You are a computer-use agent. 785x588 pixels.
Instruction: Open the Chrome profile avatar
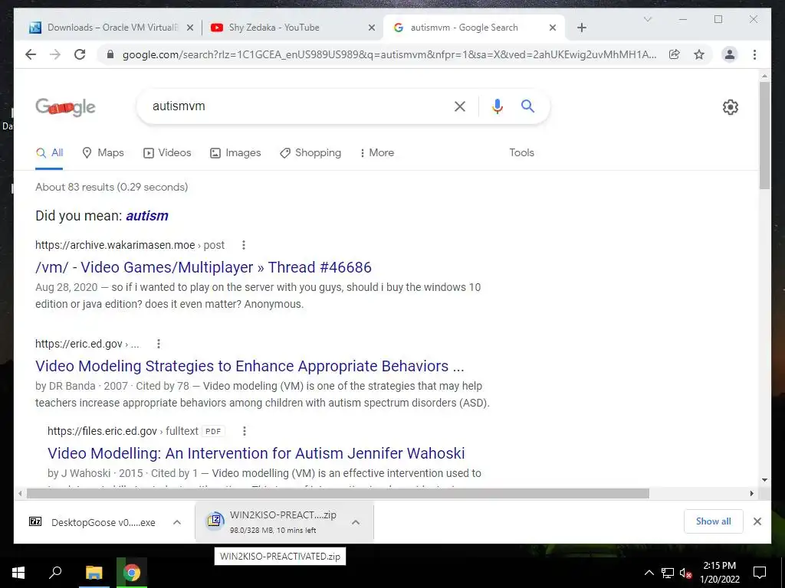point(730,54)
